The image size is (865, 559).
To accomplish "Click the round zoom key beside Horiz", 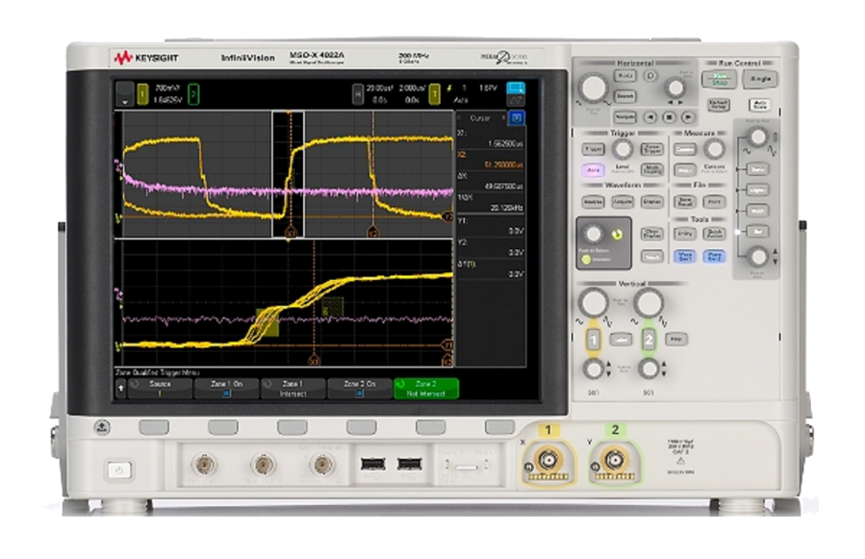I will 650,76.
